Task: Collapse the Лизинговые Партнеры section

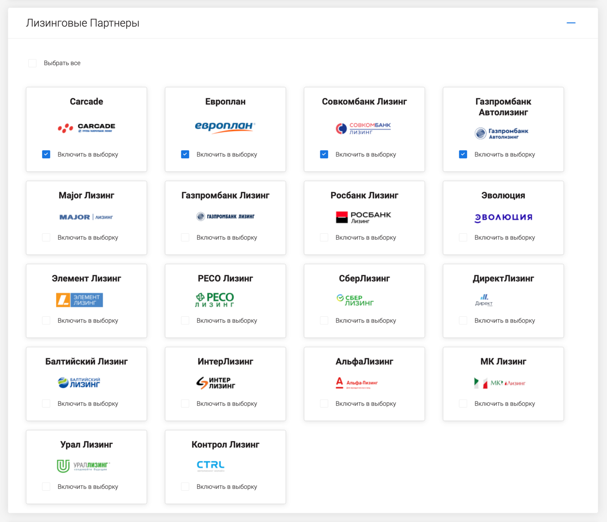Action: (571, 23)
